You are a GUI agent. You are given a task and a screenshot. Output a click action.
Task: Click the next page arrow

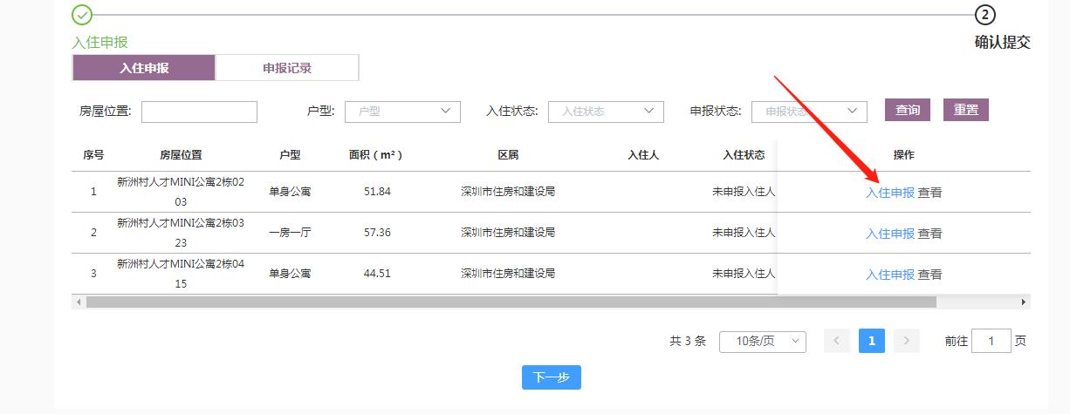(x=907, y=341)
